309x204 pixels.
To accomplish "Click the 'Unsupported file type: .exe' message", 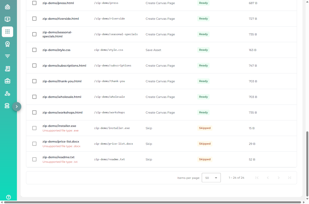I will (x=61, y=131).
